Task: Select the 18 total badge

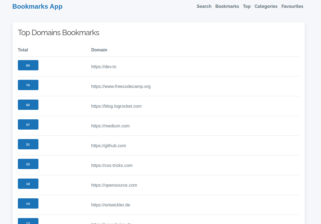Action: pos(28,184)
